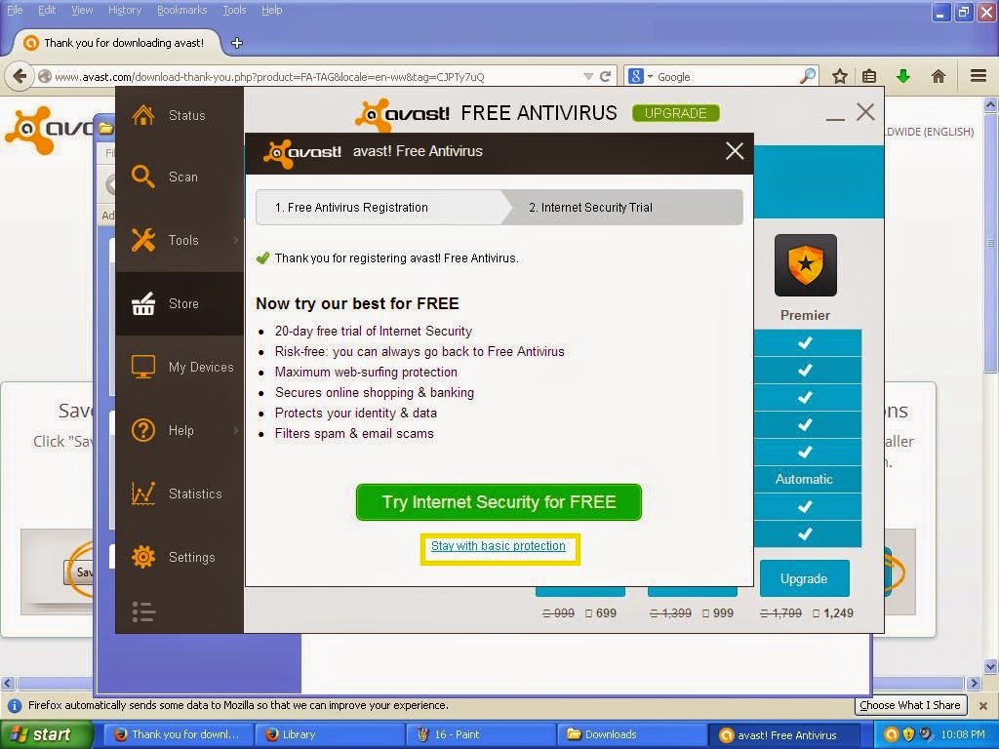Open the Statistics chart icon

tap(143, 493)
